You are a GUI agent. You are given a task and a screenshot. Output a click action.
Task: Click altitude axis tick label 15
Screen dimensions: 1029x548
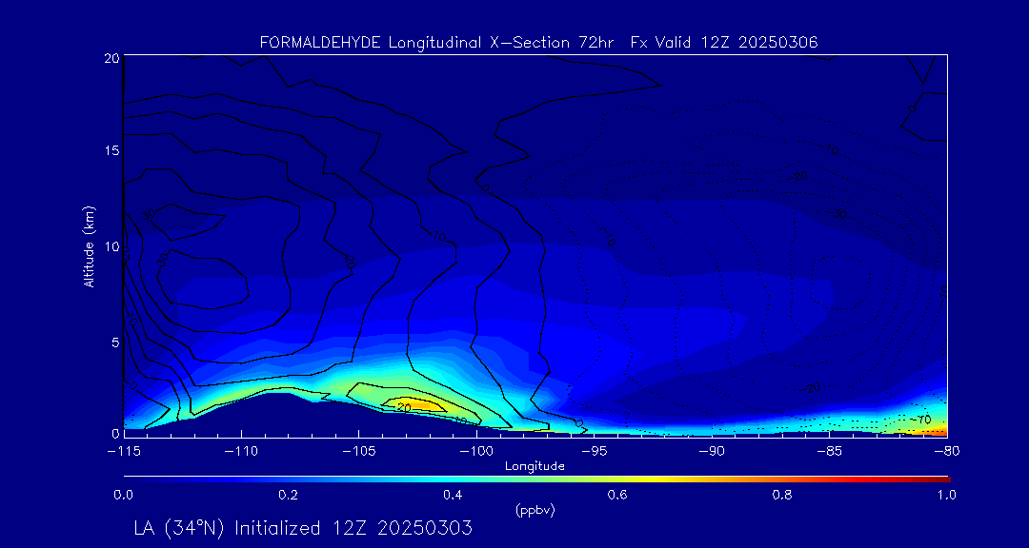pyautogui.click(x=111, y=150)
